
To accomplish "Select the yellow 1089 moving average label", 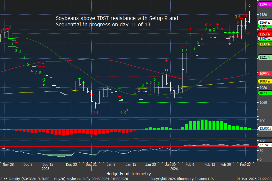I will 264,81.
